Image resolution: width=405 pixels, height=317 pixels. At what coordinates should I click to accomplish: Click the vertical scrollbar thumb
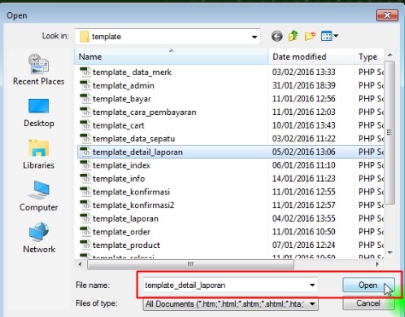tap(390, 132)
